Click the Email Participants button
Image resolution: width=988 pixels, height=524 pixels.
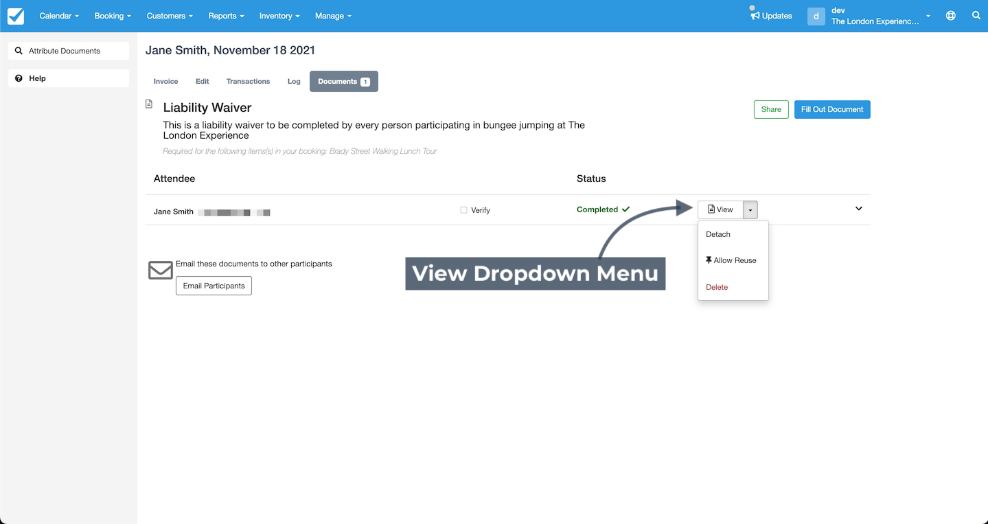[x=214, y=286]
